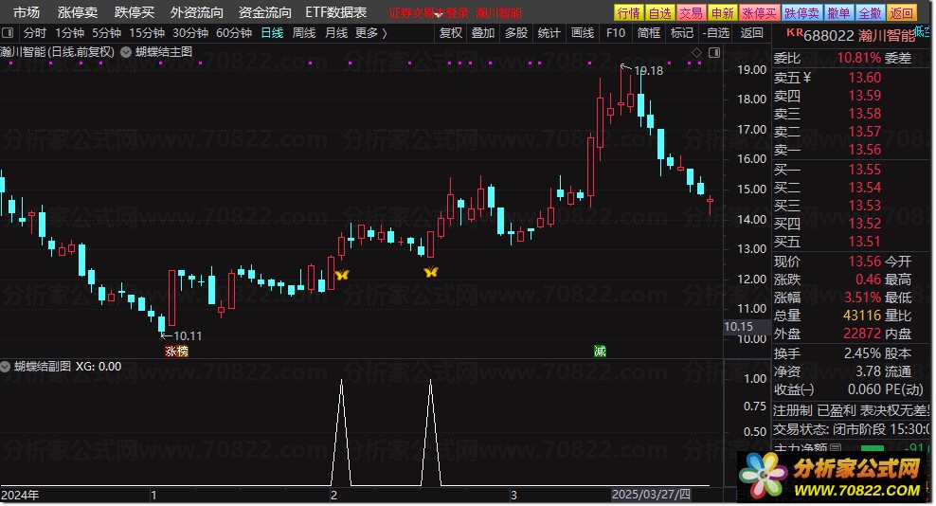The width and height of the screenshot is (936, 506).
Task: Select the 周线 weekly period
Action: tap(304, 33)
